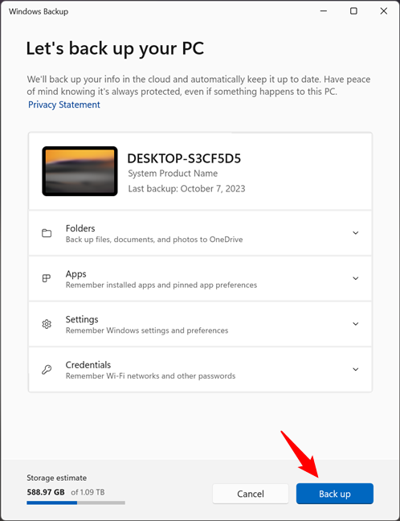The width and height of the screenshot is (400, 521).
Task: Click the Apps section grid icon
Action: tap(47, 278)
